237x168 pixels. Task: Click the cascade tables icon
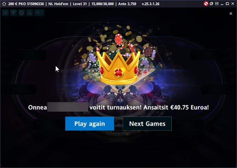(x=211, y=4)
